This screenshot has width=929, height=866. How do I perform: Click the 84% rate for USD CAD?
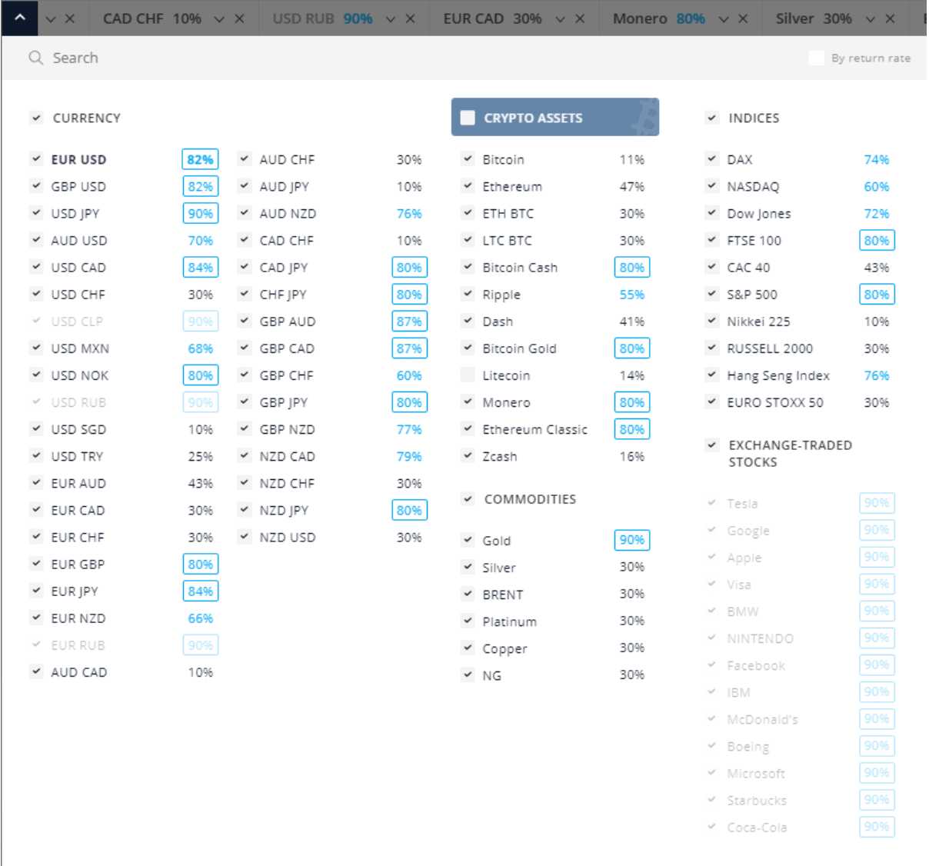(201, 268)
